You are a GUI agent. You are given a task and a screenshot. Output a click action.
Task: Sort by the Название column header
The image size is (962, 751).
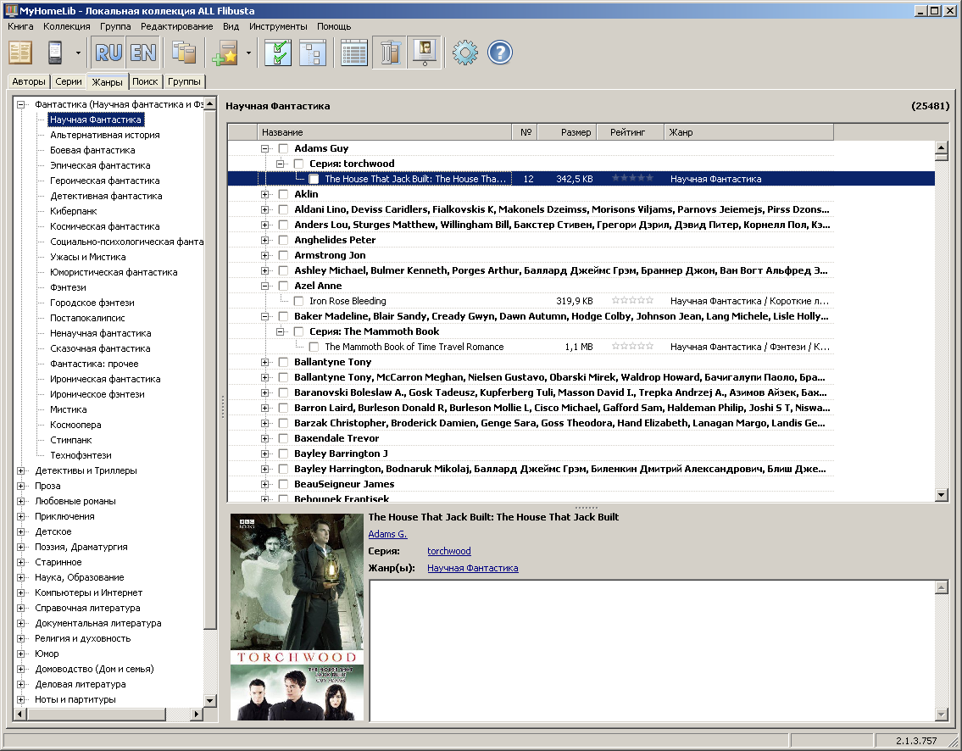tap(385, 132)
